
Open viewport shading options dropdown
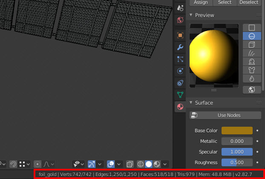(x=165, y=164)
